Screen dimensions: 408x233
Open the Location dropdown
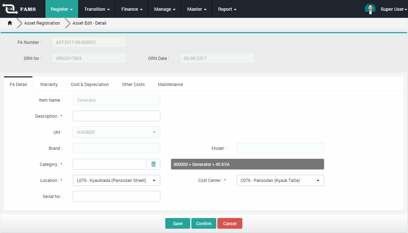pyautogui.click(x=154, y=180)
